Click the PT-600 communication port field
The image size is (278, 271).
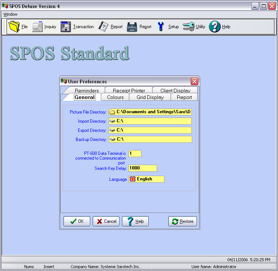135,153
